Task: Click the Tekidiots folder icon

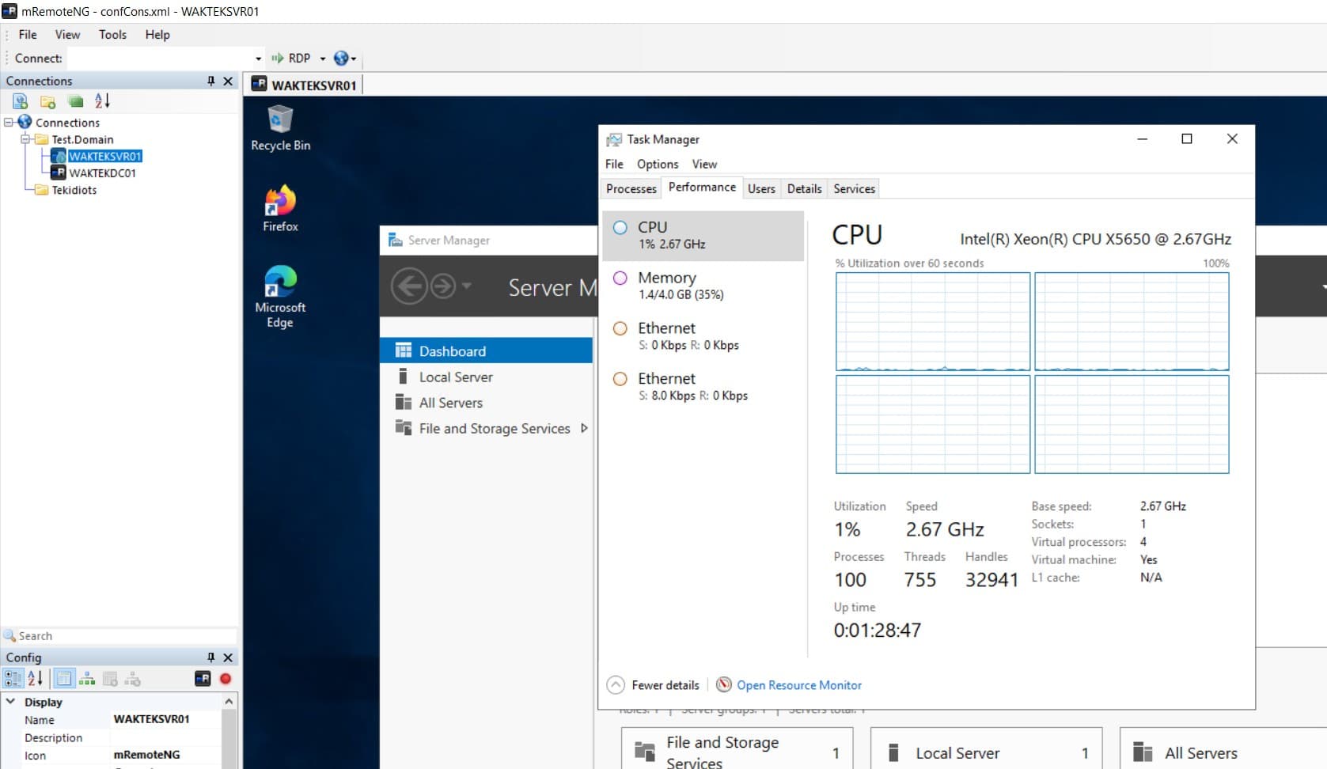Action: click(x=42, y=190)
